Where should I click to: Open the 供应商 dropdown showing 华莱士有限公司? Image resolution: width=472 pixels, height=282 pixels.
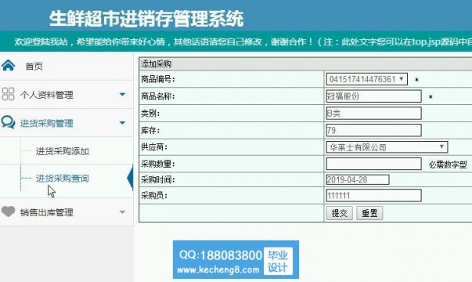coord(387,147)
